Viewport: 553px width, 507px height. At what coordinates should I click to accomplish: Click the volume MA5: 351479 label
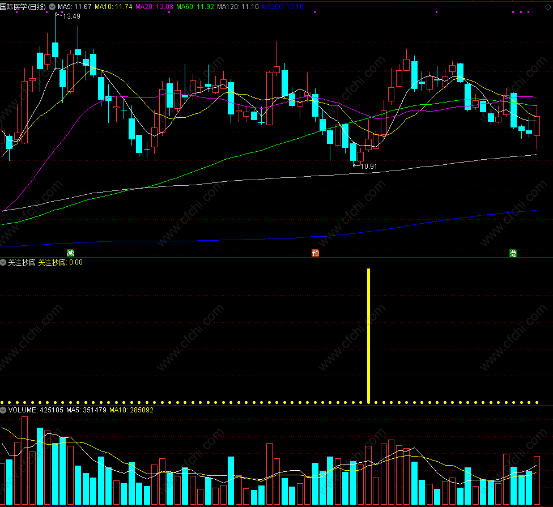coord(86,410)
